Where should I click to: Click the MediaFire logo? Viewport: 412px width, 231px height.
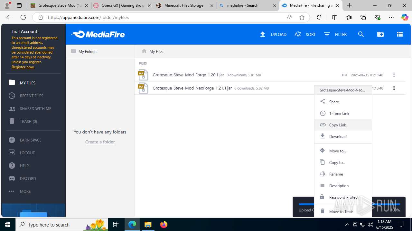pos(98,34)
